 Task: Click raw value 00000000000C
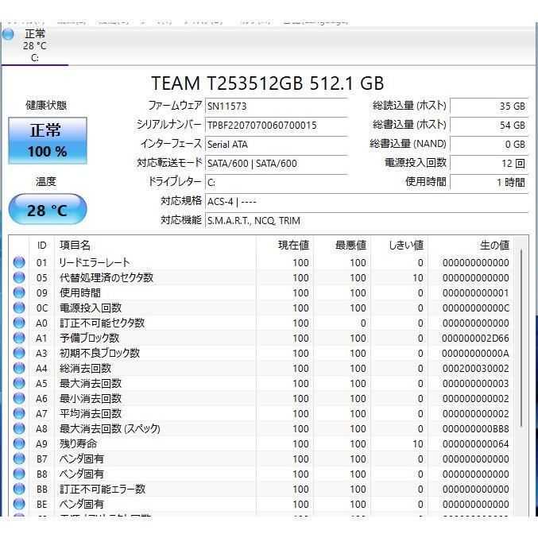[x=475, y=308]
